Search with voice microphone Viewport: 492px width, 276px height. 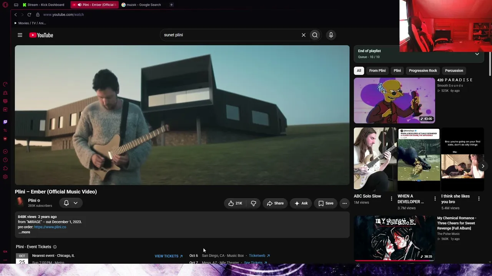coord(331,35)
